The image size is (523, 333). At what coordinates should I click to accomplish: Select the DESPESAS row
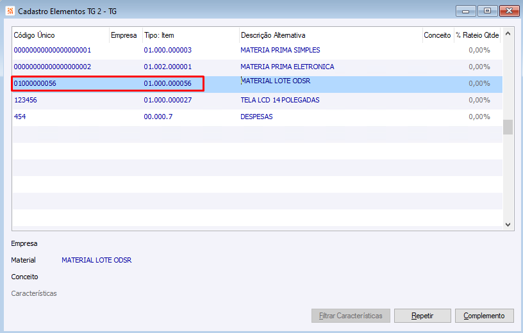point(258,117)
